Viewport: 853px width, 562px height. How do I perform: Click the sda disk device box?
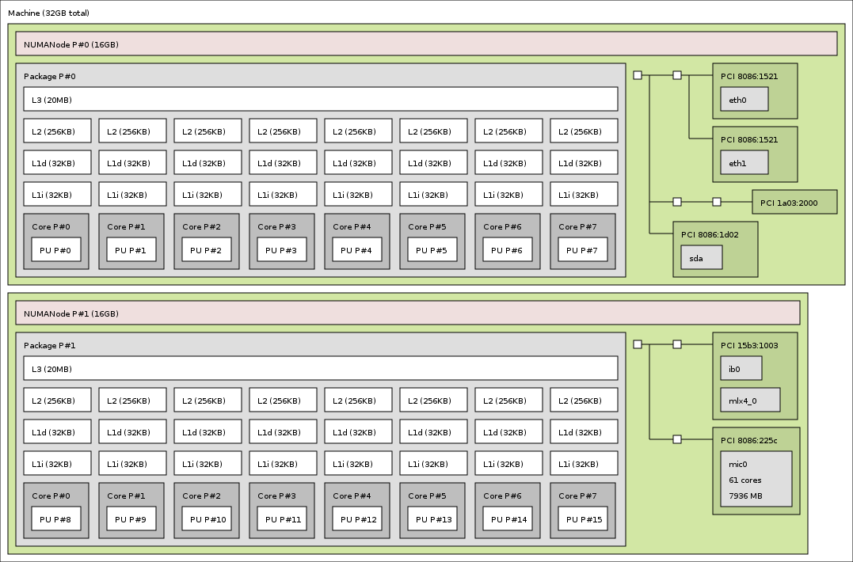pos(702,257)
